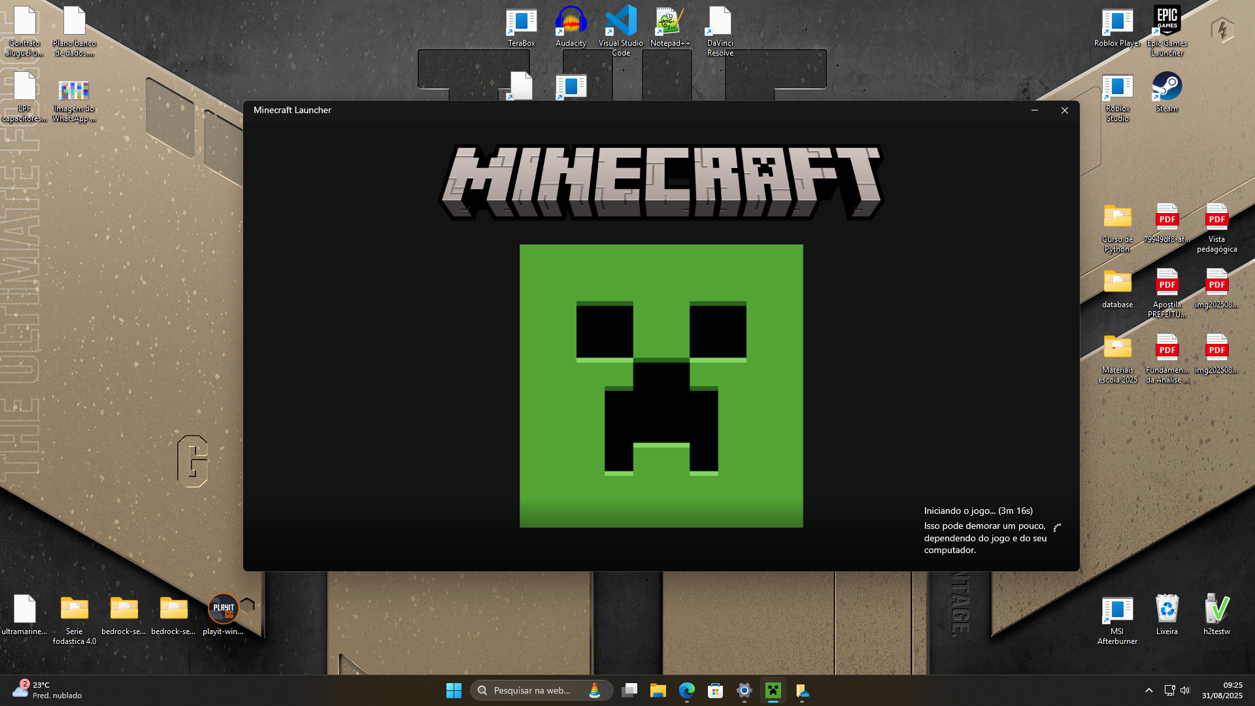This screenshot has height=706, width=1255.
Task: Select the Contrato aluguel file
Action: pyautogui.click(x=24, y=31)
